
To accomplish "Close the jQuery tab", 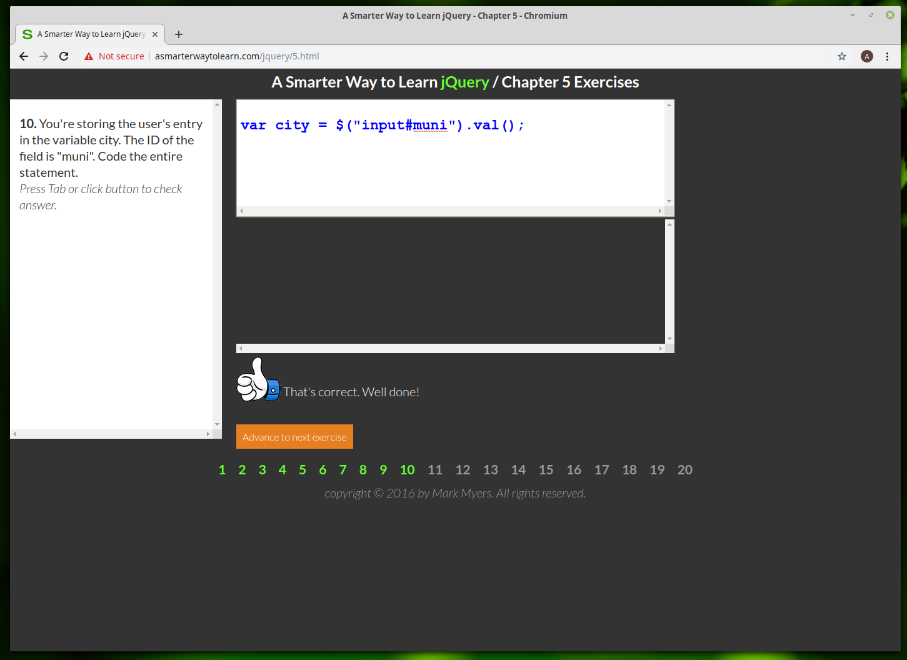I will pyautogui.click(x=155, y=34).
